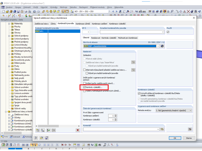Enable Alternativní/současně působící zatěžovací stavy
The height and width of the screenshot is (151, 202).
coord(84,70)
